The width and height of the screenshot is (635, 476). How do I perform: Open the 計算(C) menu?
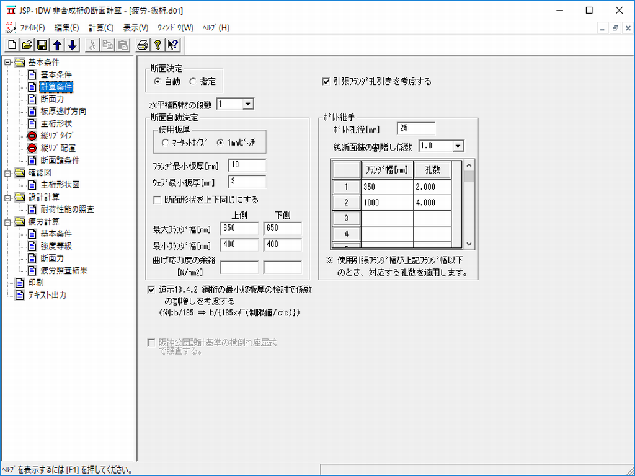pos(101,28)
